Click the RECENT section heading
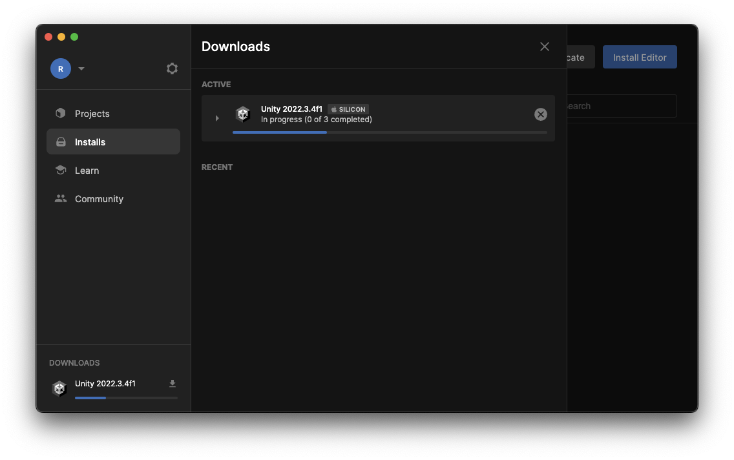Image resolution: width=734 pixels, height=460 pixels. [x=216, y=167]
